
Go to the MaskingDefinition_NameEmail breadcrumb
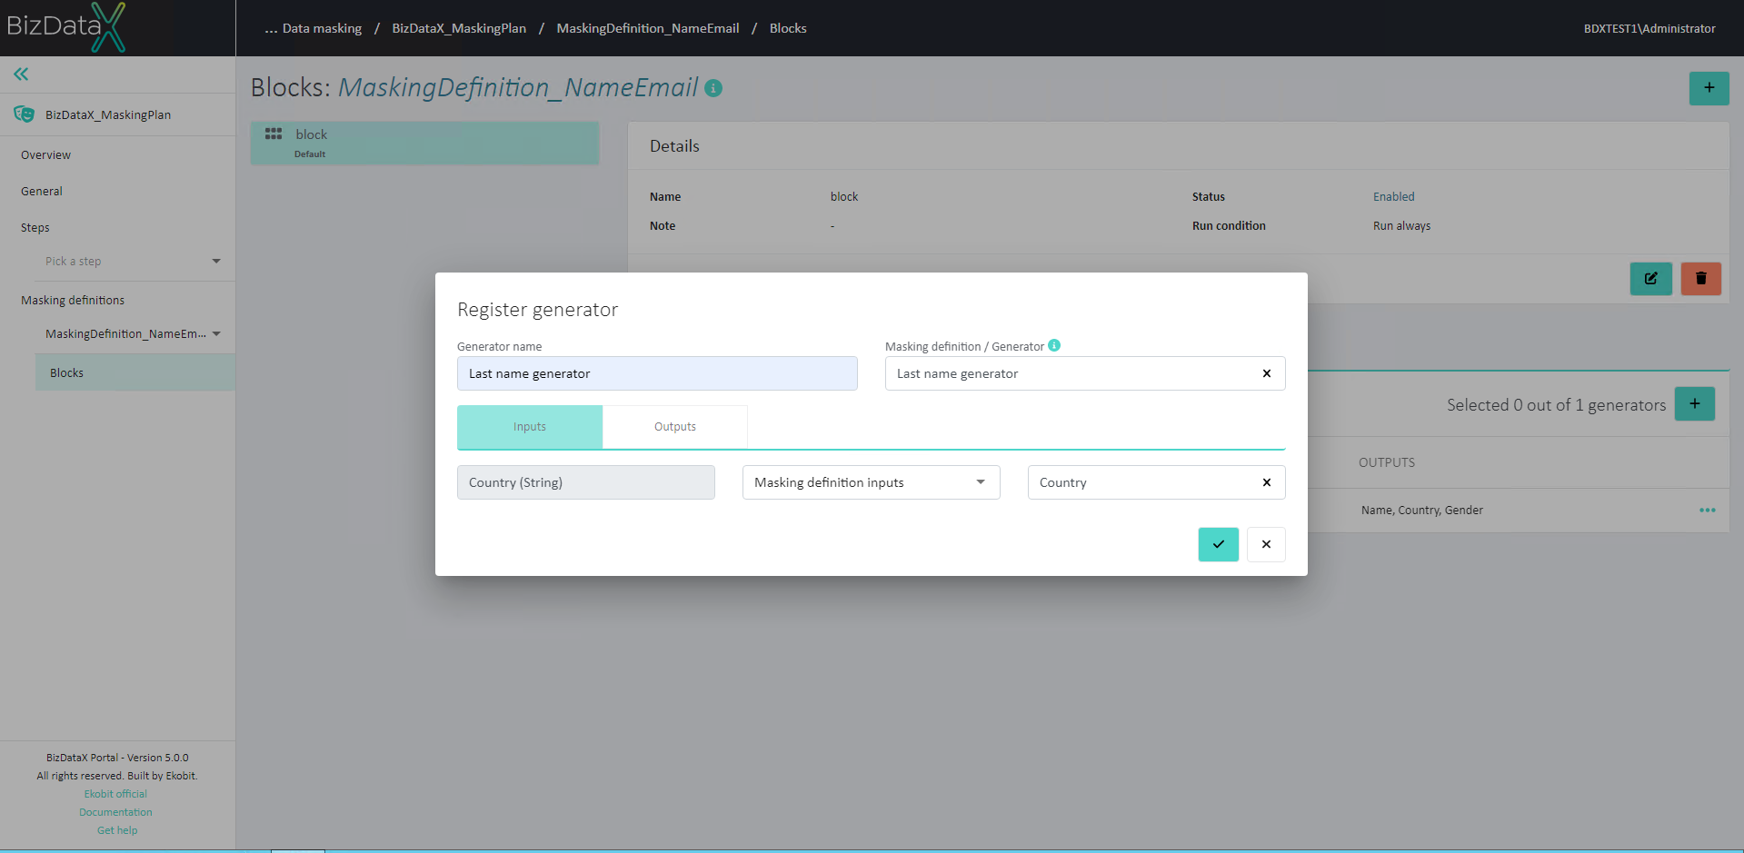pyautogui.click(x=648, y=28)
